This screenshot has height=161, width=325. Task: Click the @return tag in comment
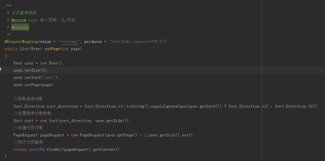coord(20,27)
